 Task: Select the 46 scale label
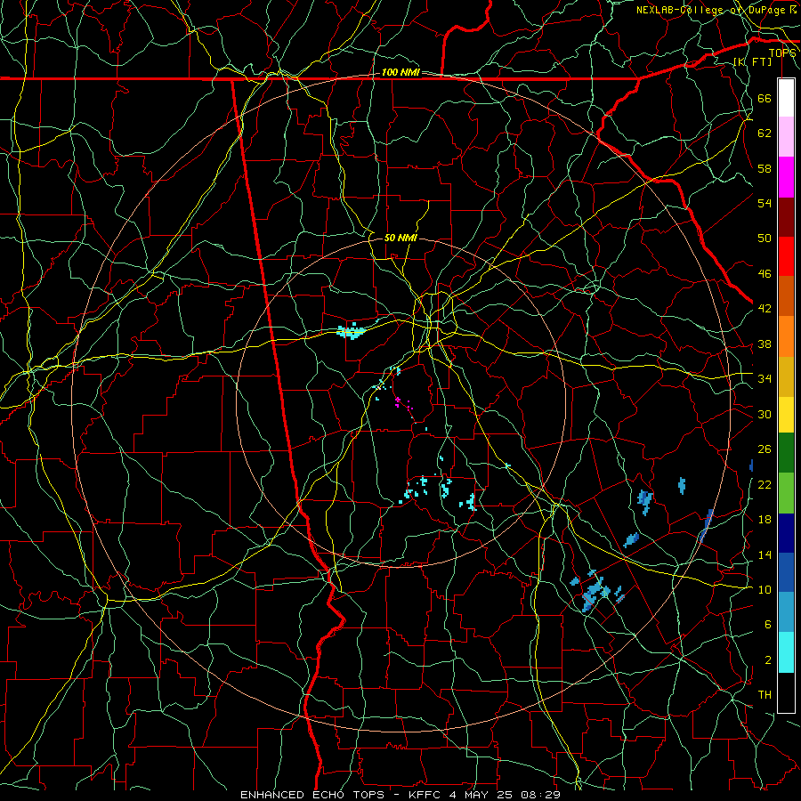[x=765, y=274]
